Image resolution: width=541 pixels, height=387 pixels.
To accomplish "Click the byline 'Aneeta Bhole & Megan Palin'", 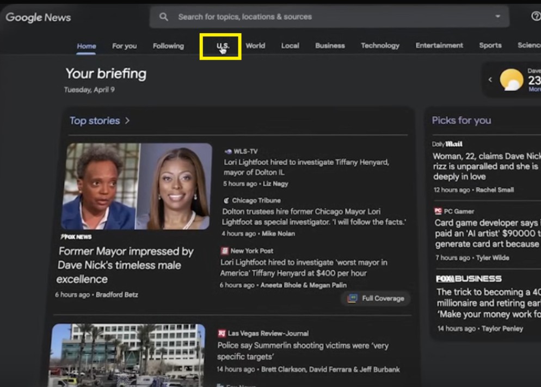I will coord(303,285).
